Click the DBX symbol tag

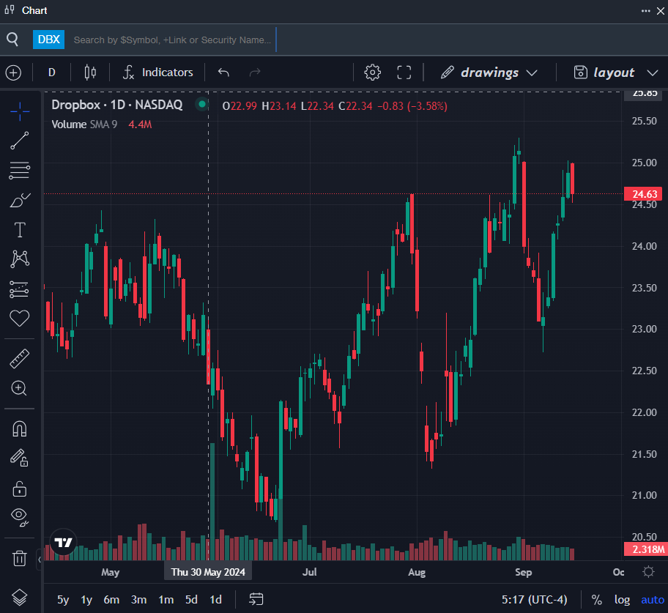point(48,40)
